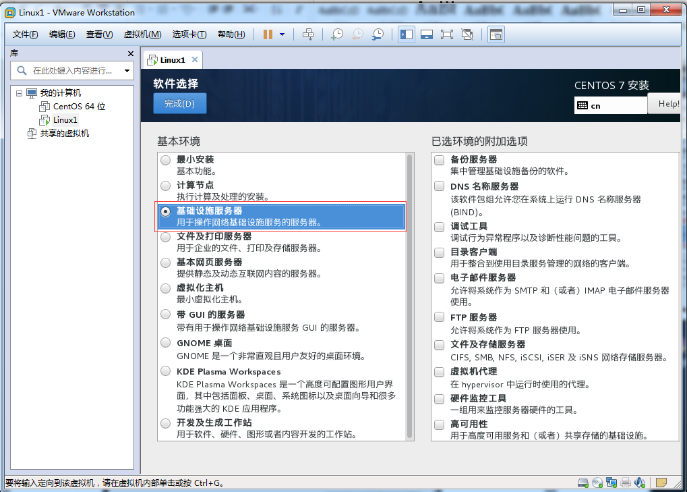Image resolution: width=687 pixels, height=492 pixels.
Task: Check the 调试工具 checkbox
Action: (439, 227)
